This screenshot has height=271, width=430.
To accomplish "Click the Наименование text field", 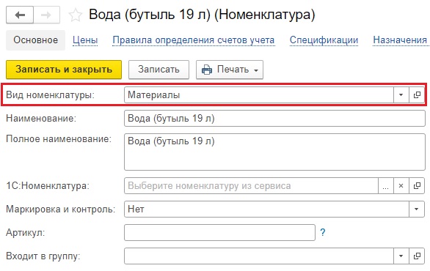I will 274,118.
